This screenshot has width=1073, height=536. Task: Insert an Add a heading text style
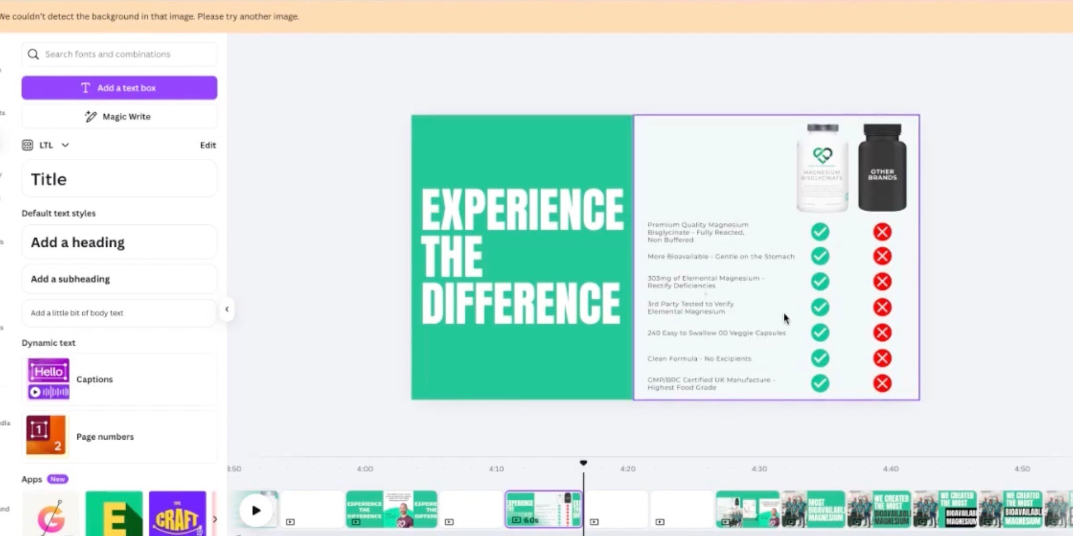[119, 242]
